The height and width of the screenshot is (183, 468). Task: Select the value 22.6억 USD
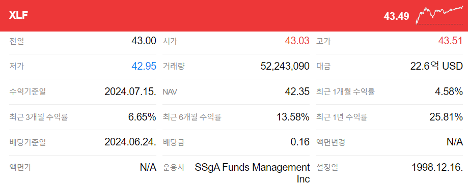tap(436, 66)
